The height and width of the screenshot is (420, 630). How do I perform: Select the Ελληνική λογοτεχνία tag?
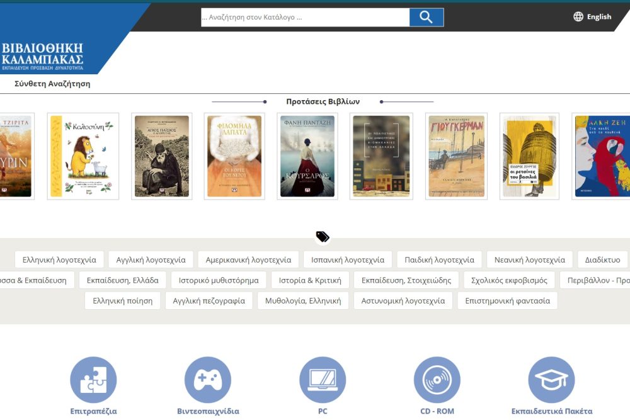point(59,259)
